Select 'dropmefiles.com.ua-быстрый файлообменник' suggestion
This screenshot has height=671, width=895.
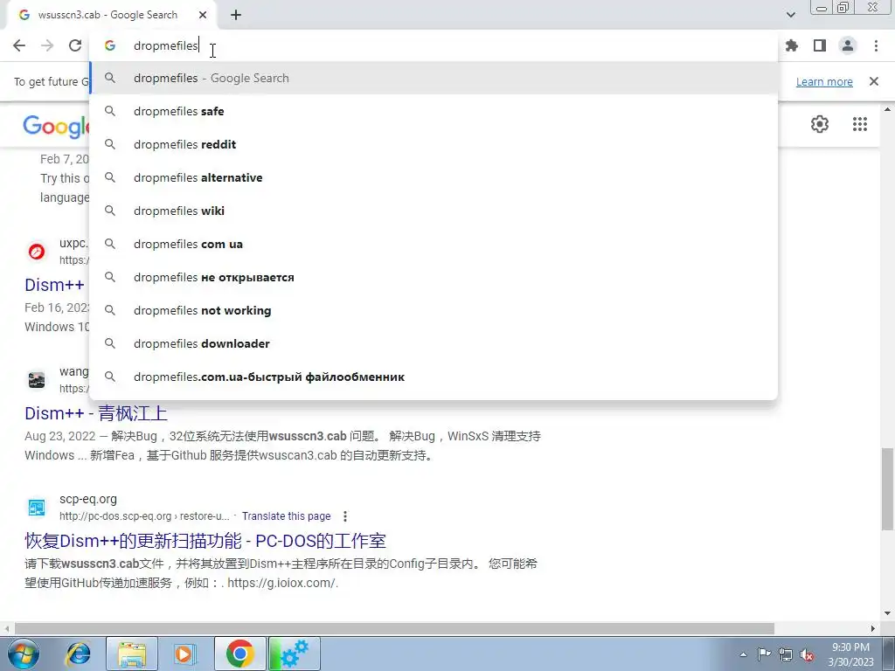click(434, 377)
